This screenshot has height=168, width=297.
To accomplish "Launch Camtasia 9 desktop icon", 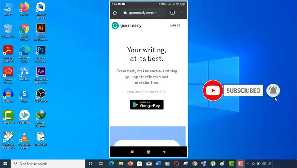I will pos(8,117).
